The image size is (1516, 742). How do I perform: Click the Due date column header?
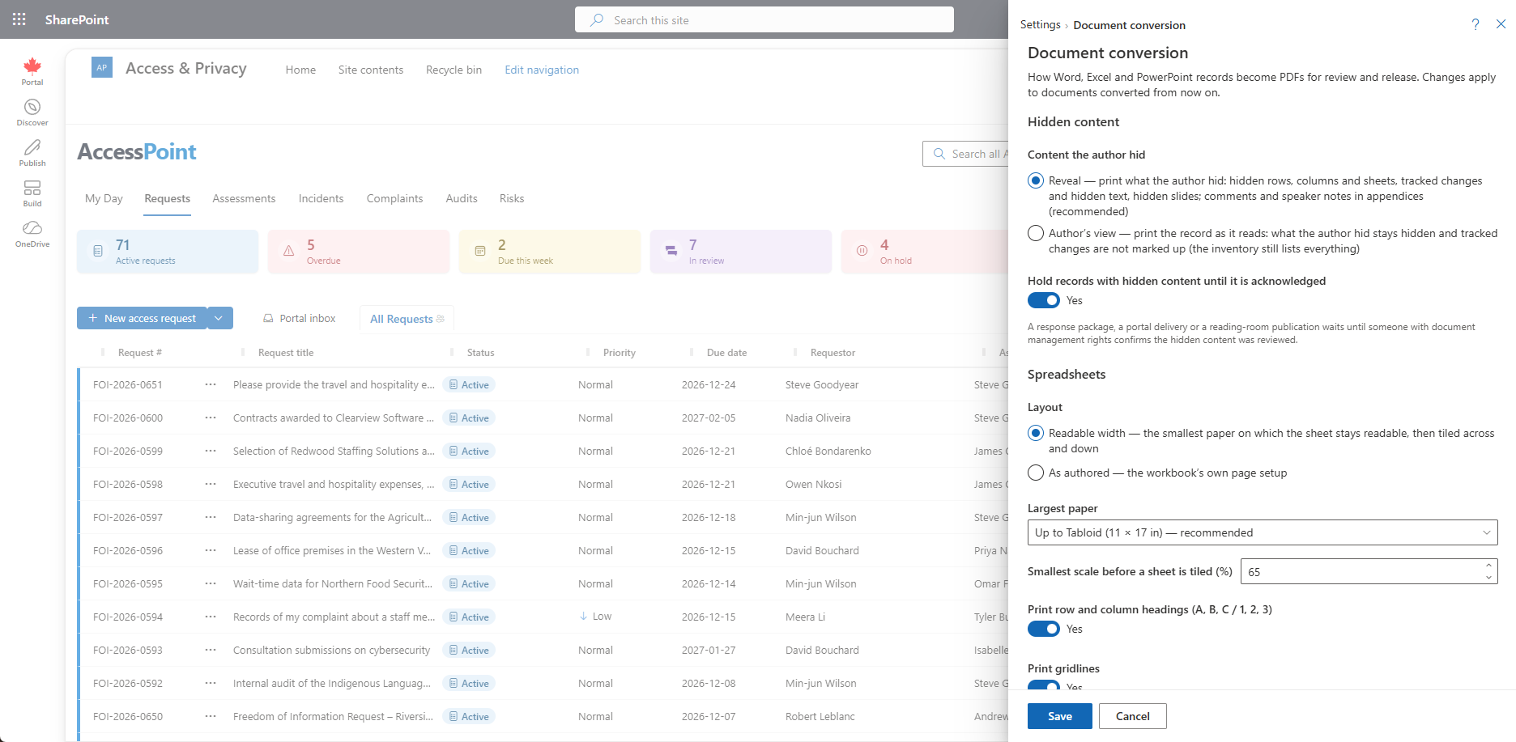pos(726,353)
